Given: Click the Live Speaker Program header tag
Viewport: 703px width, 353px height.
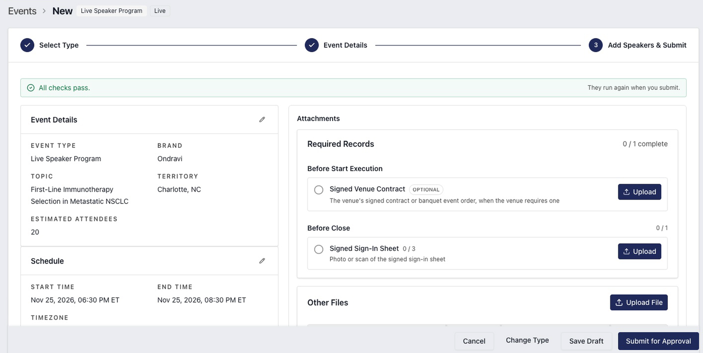Looking at the screenshot, I should pos(112,11).
